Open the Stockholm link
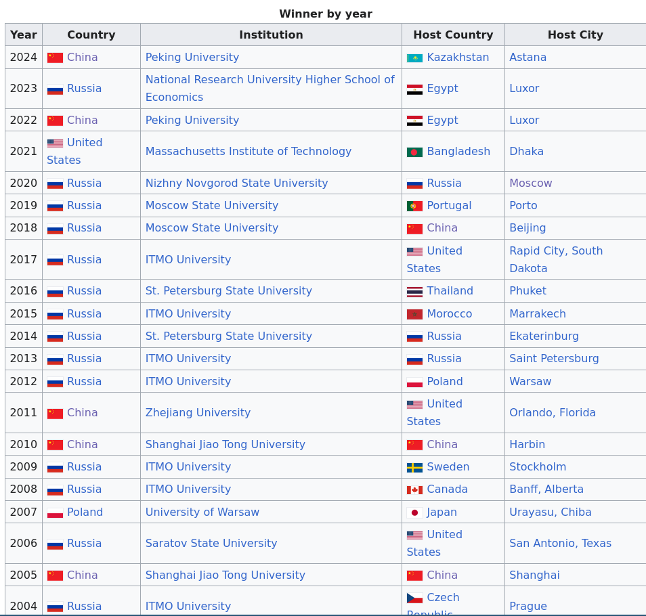 pyautogui.click(x=538, y=466)
